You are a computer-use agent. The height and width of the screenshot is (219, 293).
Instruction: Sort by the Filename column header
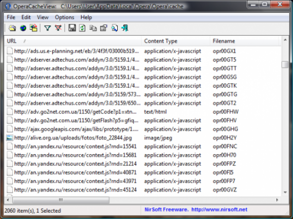click(245, 41)
